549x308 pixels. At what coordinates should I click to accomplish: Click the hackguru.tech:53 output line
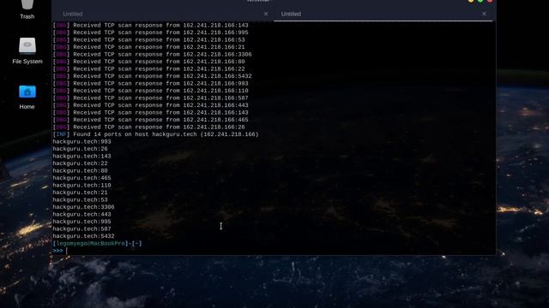[80, 199]
